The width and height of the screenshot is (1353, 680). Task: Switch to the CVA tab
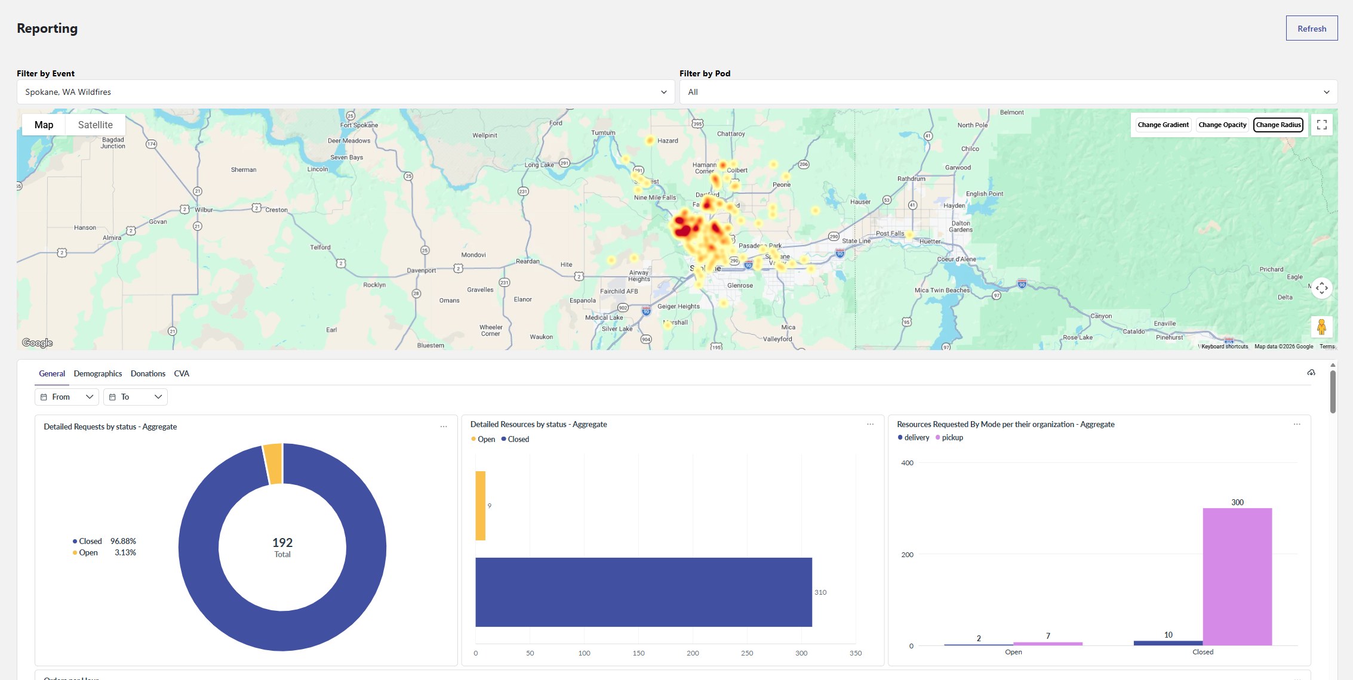(x=182, y=373)
